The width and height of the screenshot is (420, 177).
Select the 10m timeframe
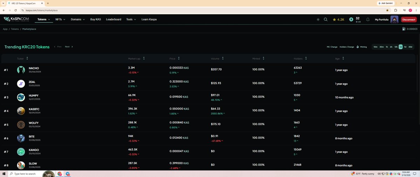click(375, 47)
